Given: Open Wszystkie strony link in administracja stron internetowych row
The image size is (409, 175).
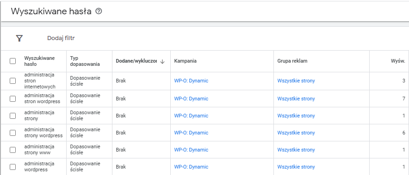Looking at the screenshot, I should coord(296,81).
